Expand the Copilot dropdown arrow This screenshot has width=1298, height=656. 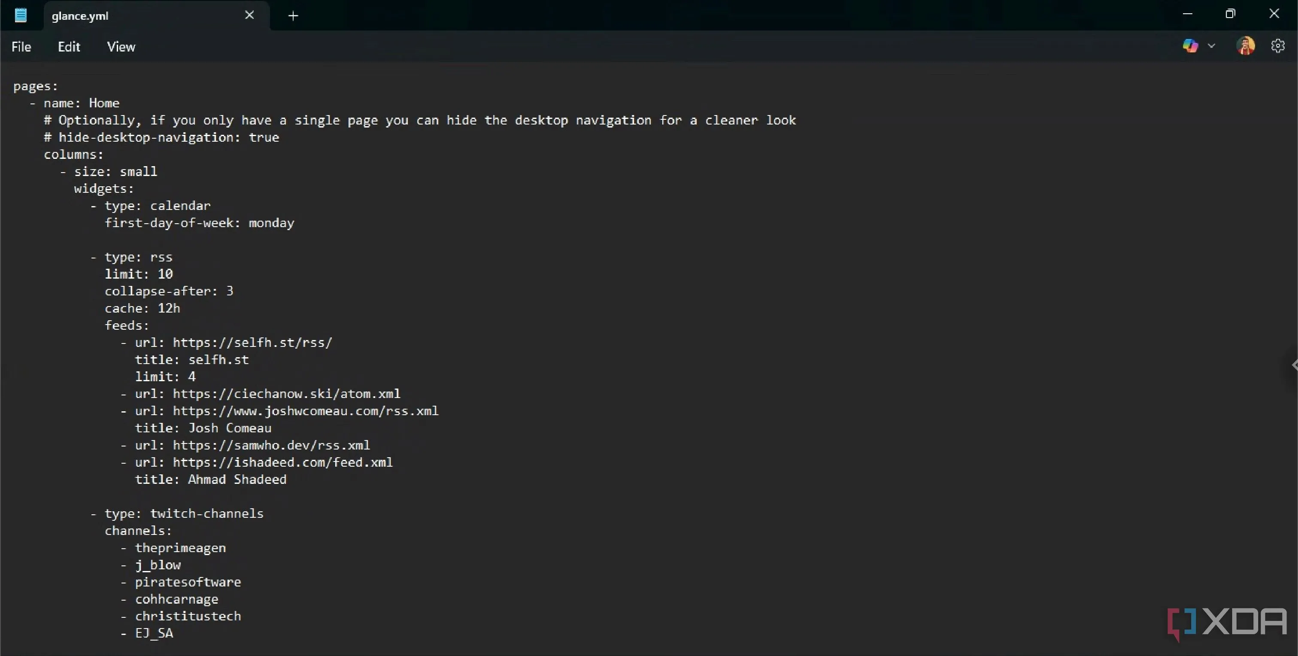[x=1211, y=46]
